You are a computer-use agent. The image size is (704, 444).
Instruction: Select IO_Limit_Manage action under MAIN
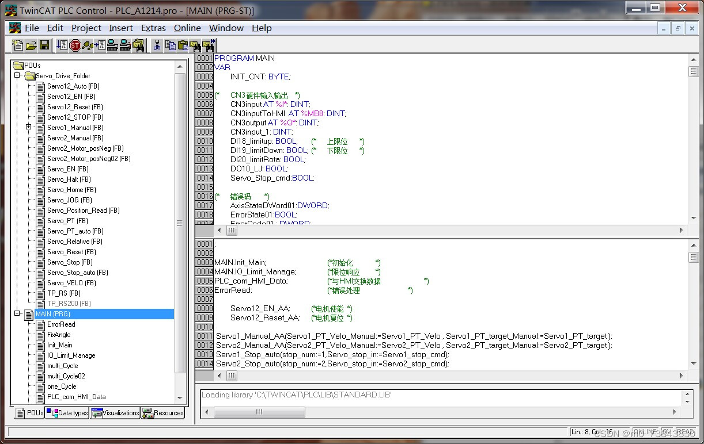point(71,355)
